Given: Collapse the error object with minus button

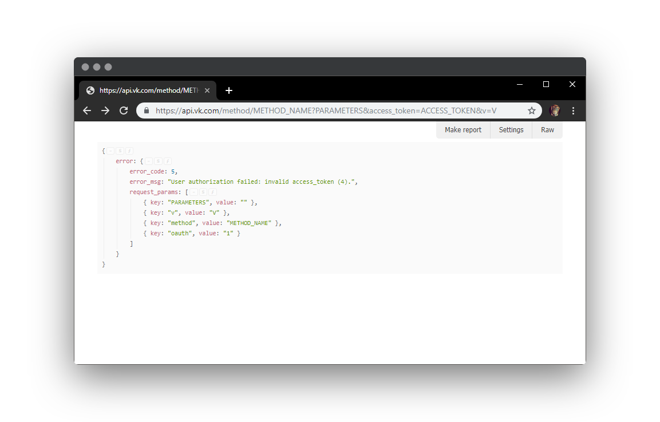Looking at the screenshot, I should point(149,161).
